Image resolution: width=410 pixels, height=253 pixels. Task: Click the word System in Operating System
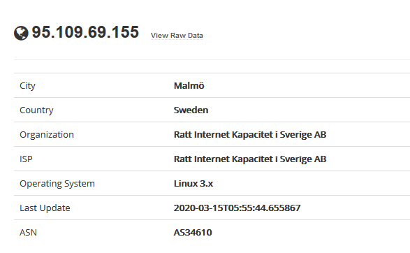coord(80,184)
